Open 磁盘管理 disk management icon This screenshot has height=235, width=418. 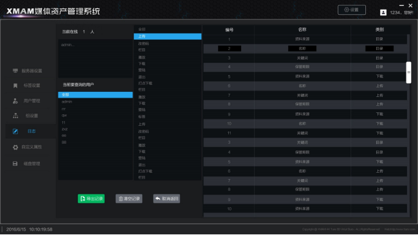15,164
